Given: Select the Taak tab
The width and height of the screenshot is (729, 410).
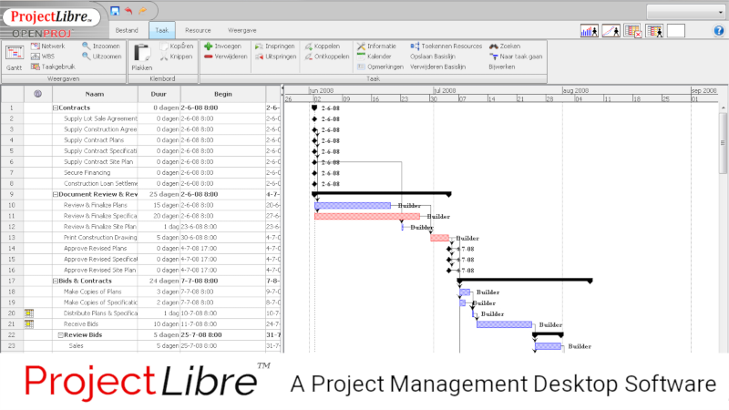Looking at the screenshot, I should tap(162, 30).
